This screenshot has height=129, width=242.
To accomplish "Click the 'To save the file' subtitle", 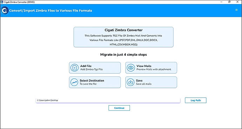I will [88, 84].
